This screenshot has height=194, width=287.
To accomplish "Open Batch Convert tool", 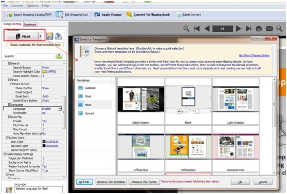I will pos(189,15).
